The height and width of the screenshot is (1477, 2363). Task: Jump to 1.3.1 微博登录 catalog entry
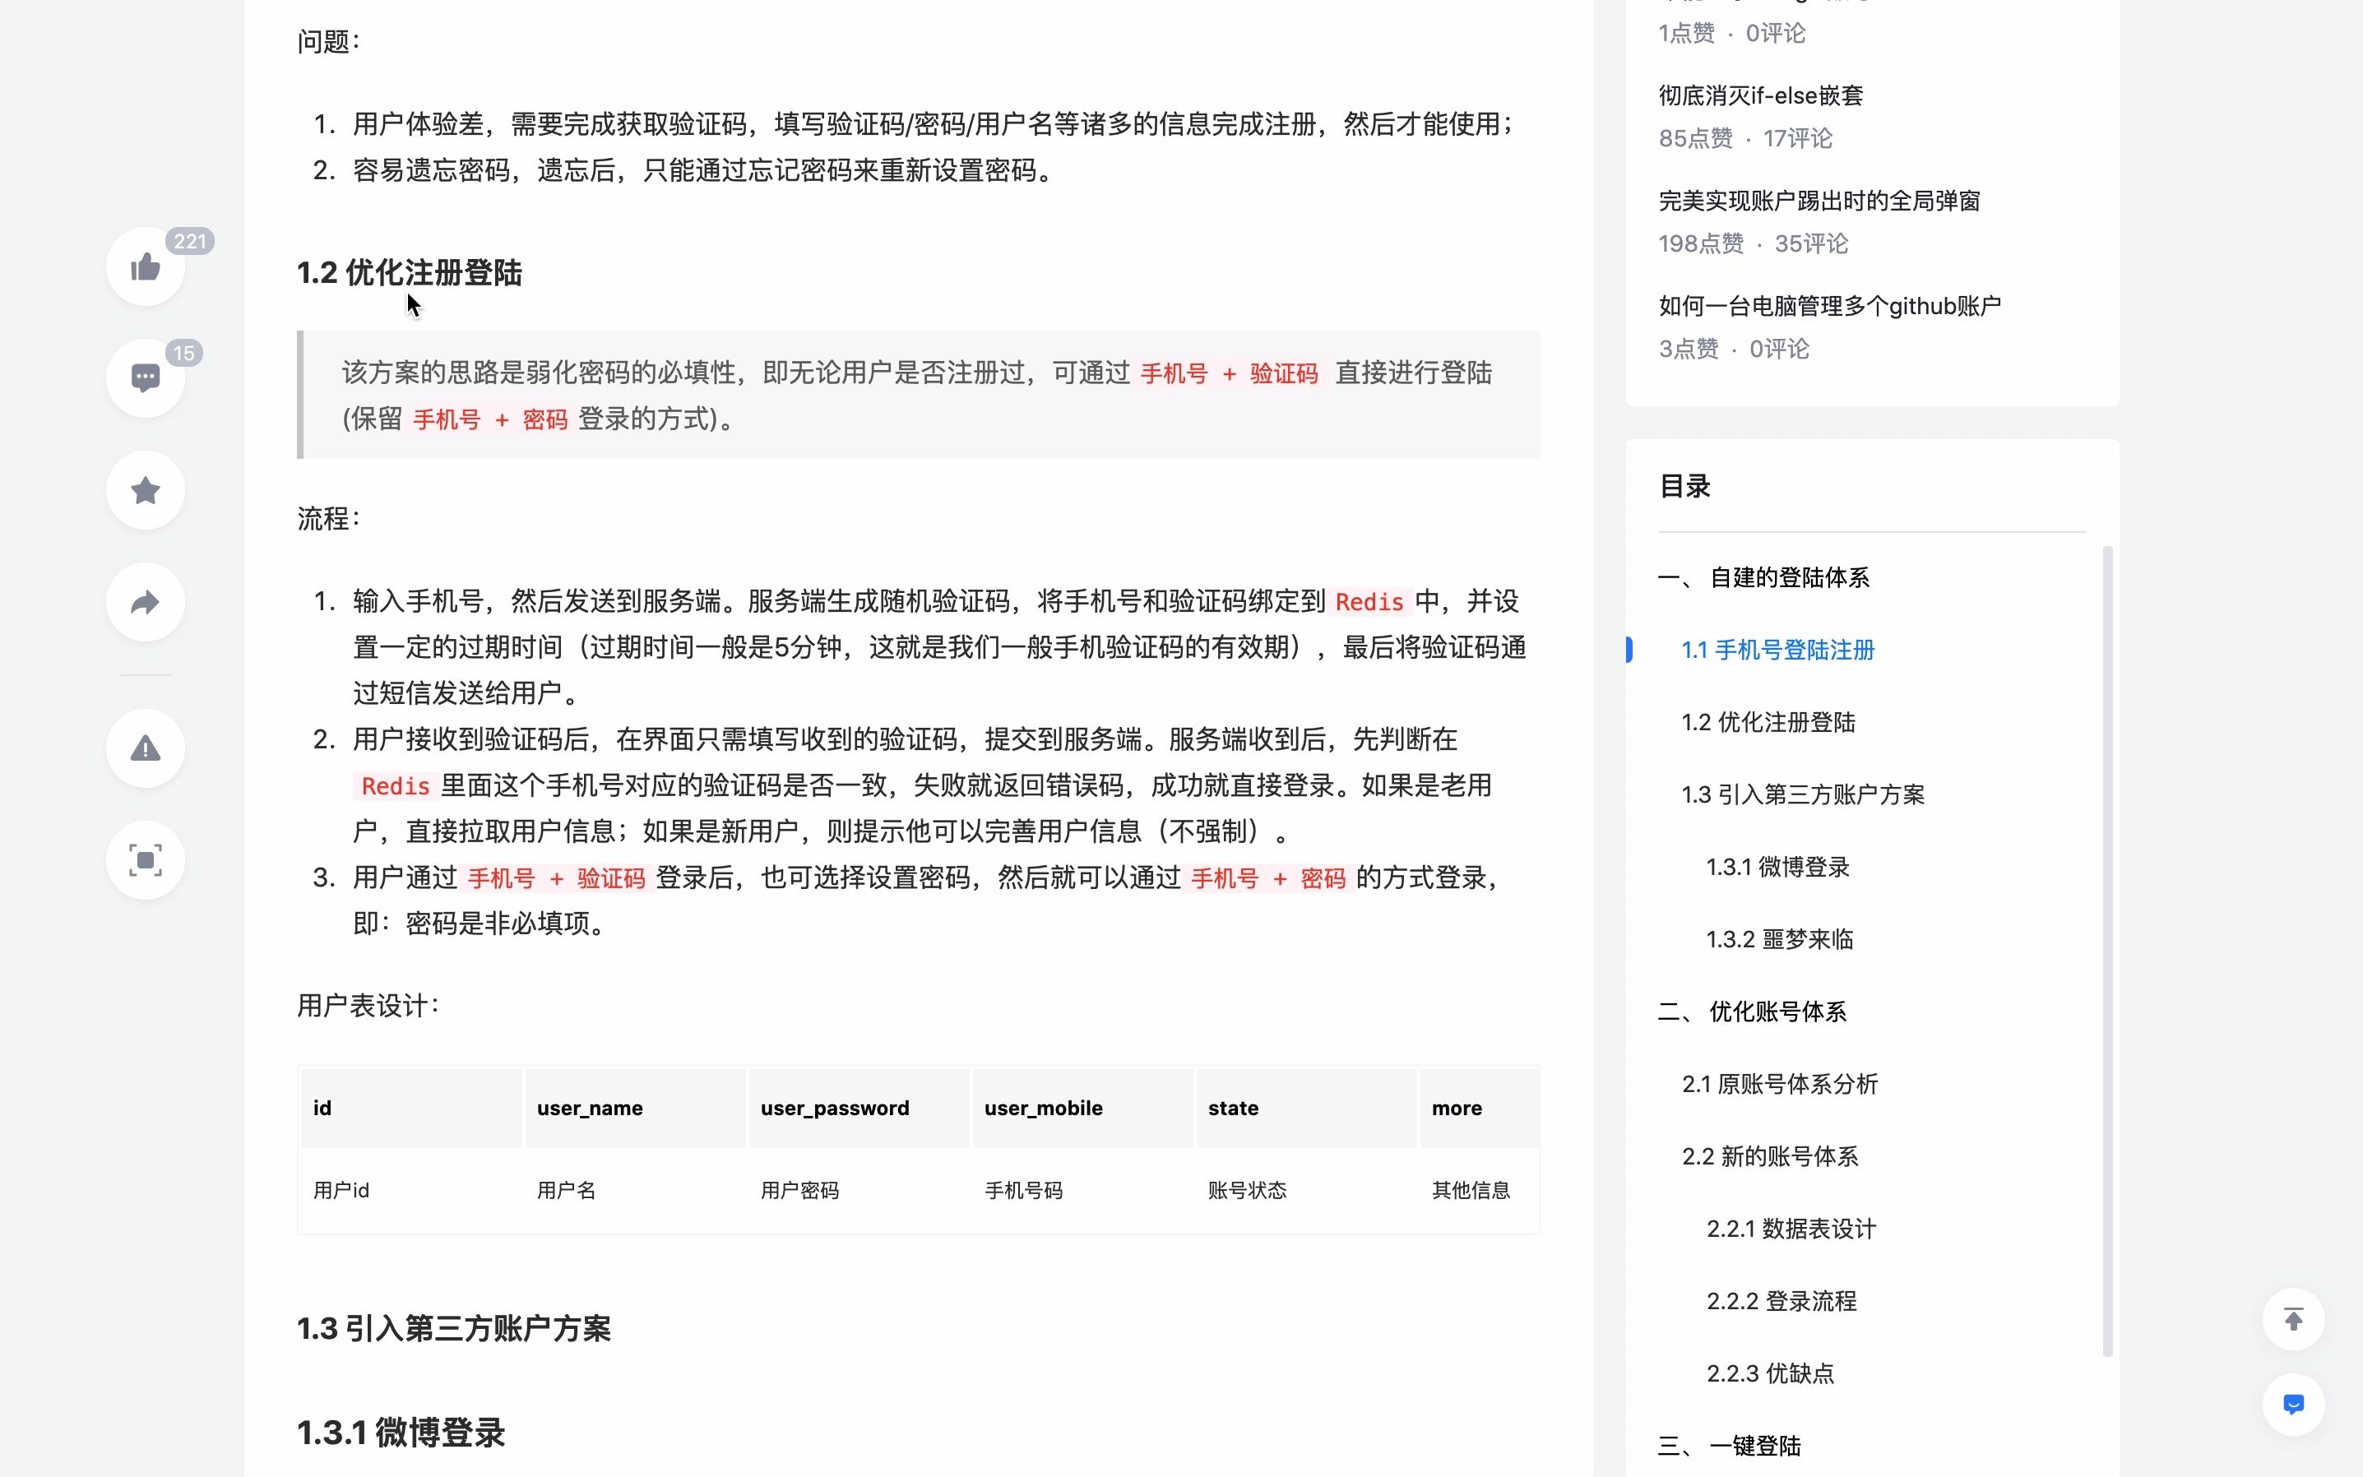click(x=1778, y=867)
